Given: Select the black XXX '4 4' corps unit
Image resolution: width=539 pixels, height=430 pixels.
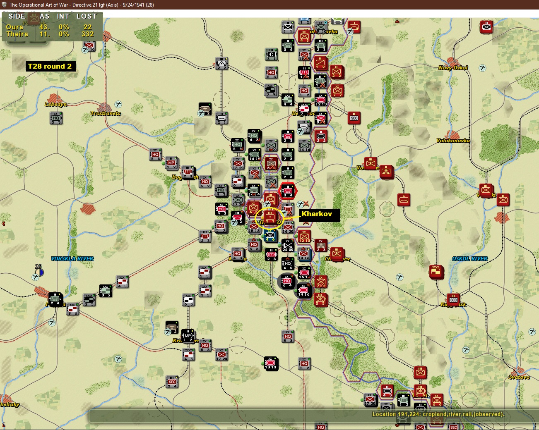Looking at the screenshot, I should point(288,100).
